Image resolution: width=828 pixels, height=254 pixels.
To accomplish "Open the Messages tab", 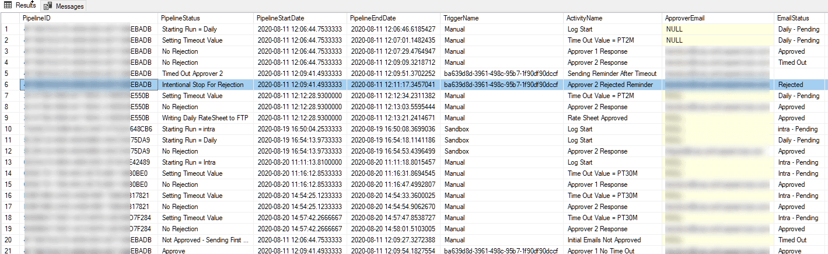I will click(69, 6).
